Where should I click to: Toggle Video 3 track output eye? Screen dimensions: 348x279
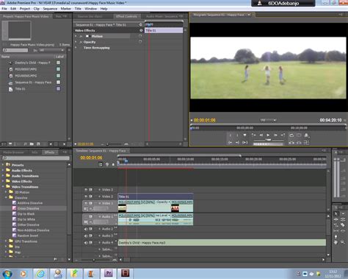[86, 190]
